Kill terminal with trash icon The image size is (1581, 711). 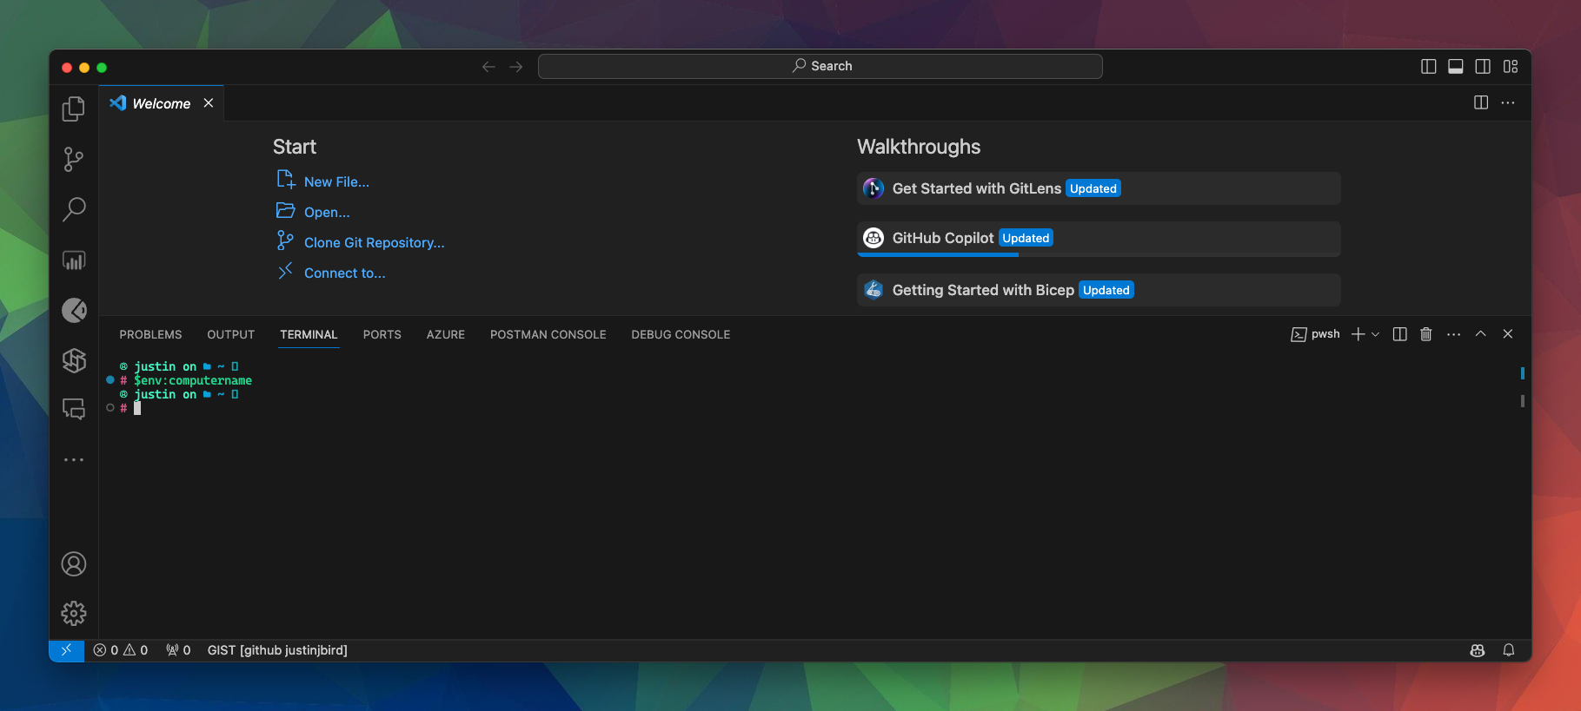[1425, 334]
